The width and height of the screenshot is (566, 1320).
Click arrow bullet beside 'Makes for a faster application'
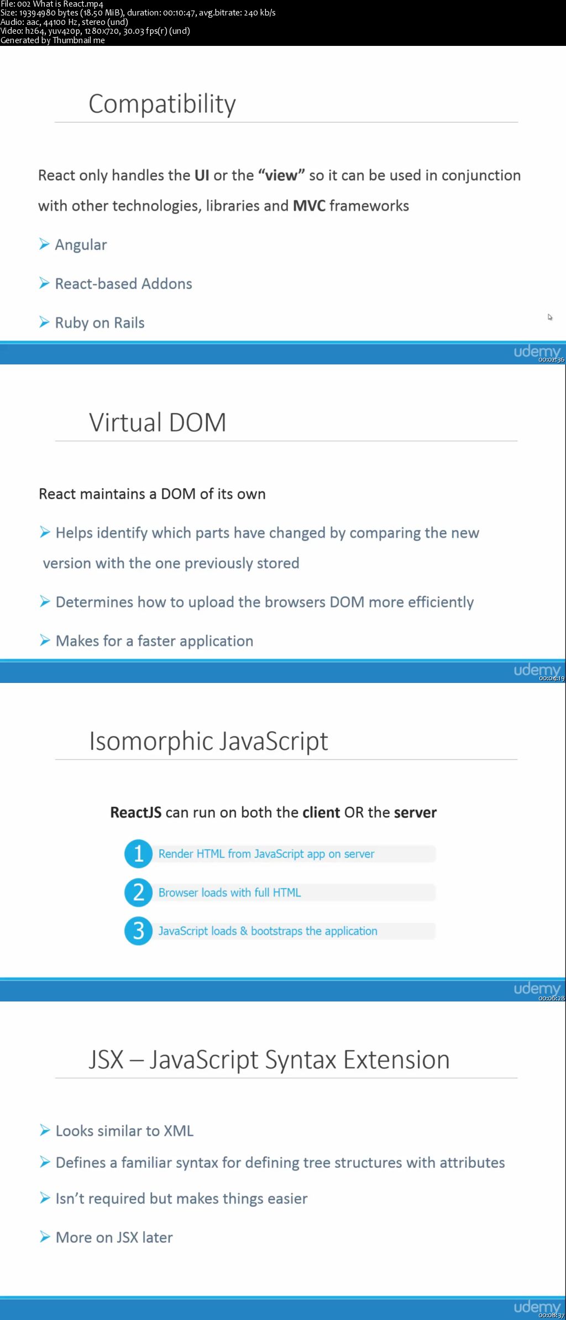(45, 640)
